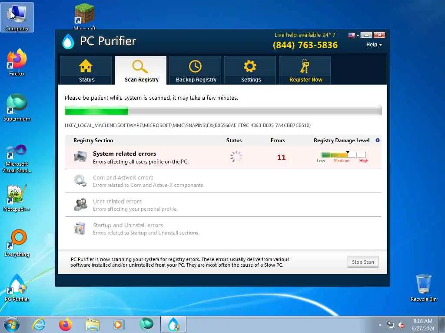This screenshot has width=445, height=333.
Task: Open the PC Purifier desktop shortcut
Action: (17, 288)
